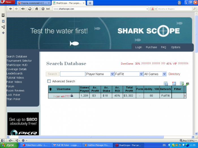
Task: Focus the address bar www.sharkscope.com
Action: [99, 9]
